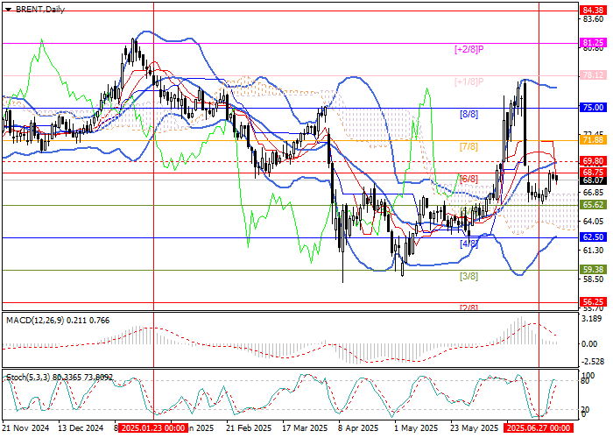This screenshot has height=438, width=613.
Task: Select the 71.88 orange price label
Action: tap(593, 139)
